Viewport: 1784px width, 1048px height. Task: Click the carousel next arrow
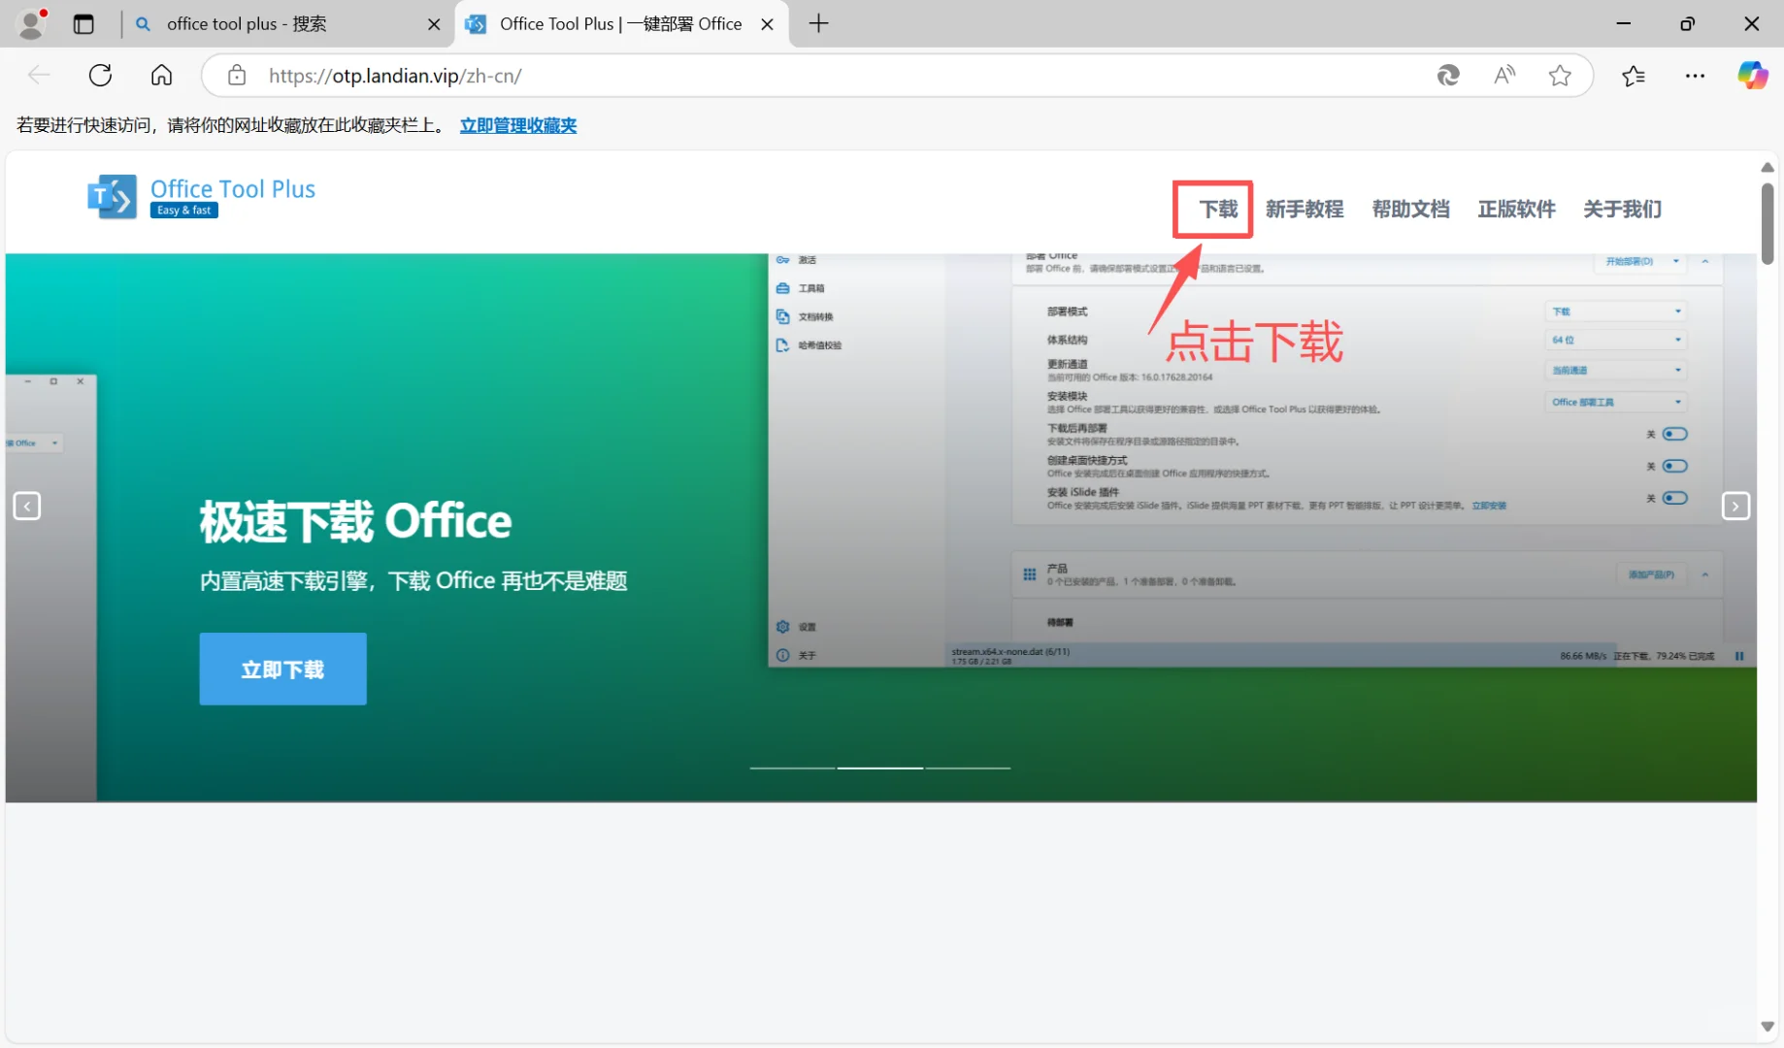[x=1735, y=506]
